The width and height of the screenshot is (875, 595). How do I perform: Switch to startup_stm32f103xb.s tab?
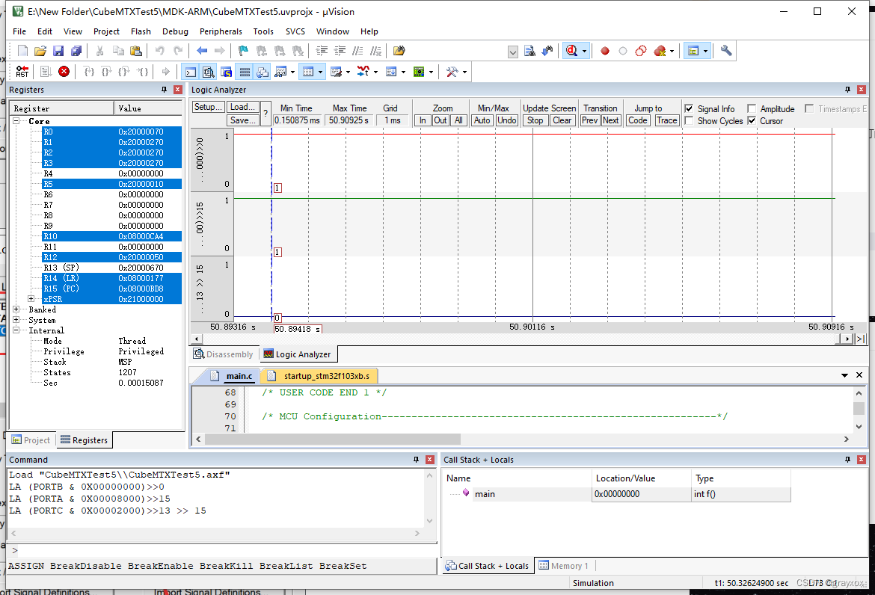click(x=320, y=376)
